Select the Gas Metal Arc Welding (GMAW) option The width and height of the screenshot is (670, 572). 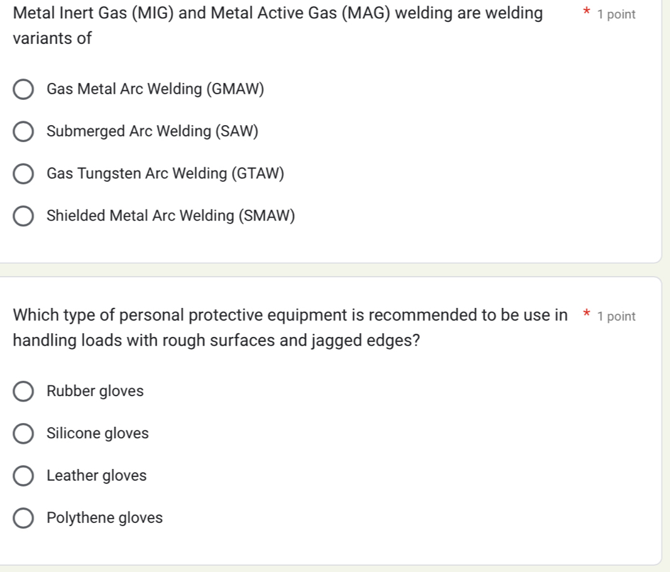[x=23, y=89]
